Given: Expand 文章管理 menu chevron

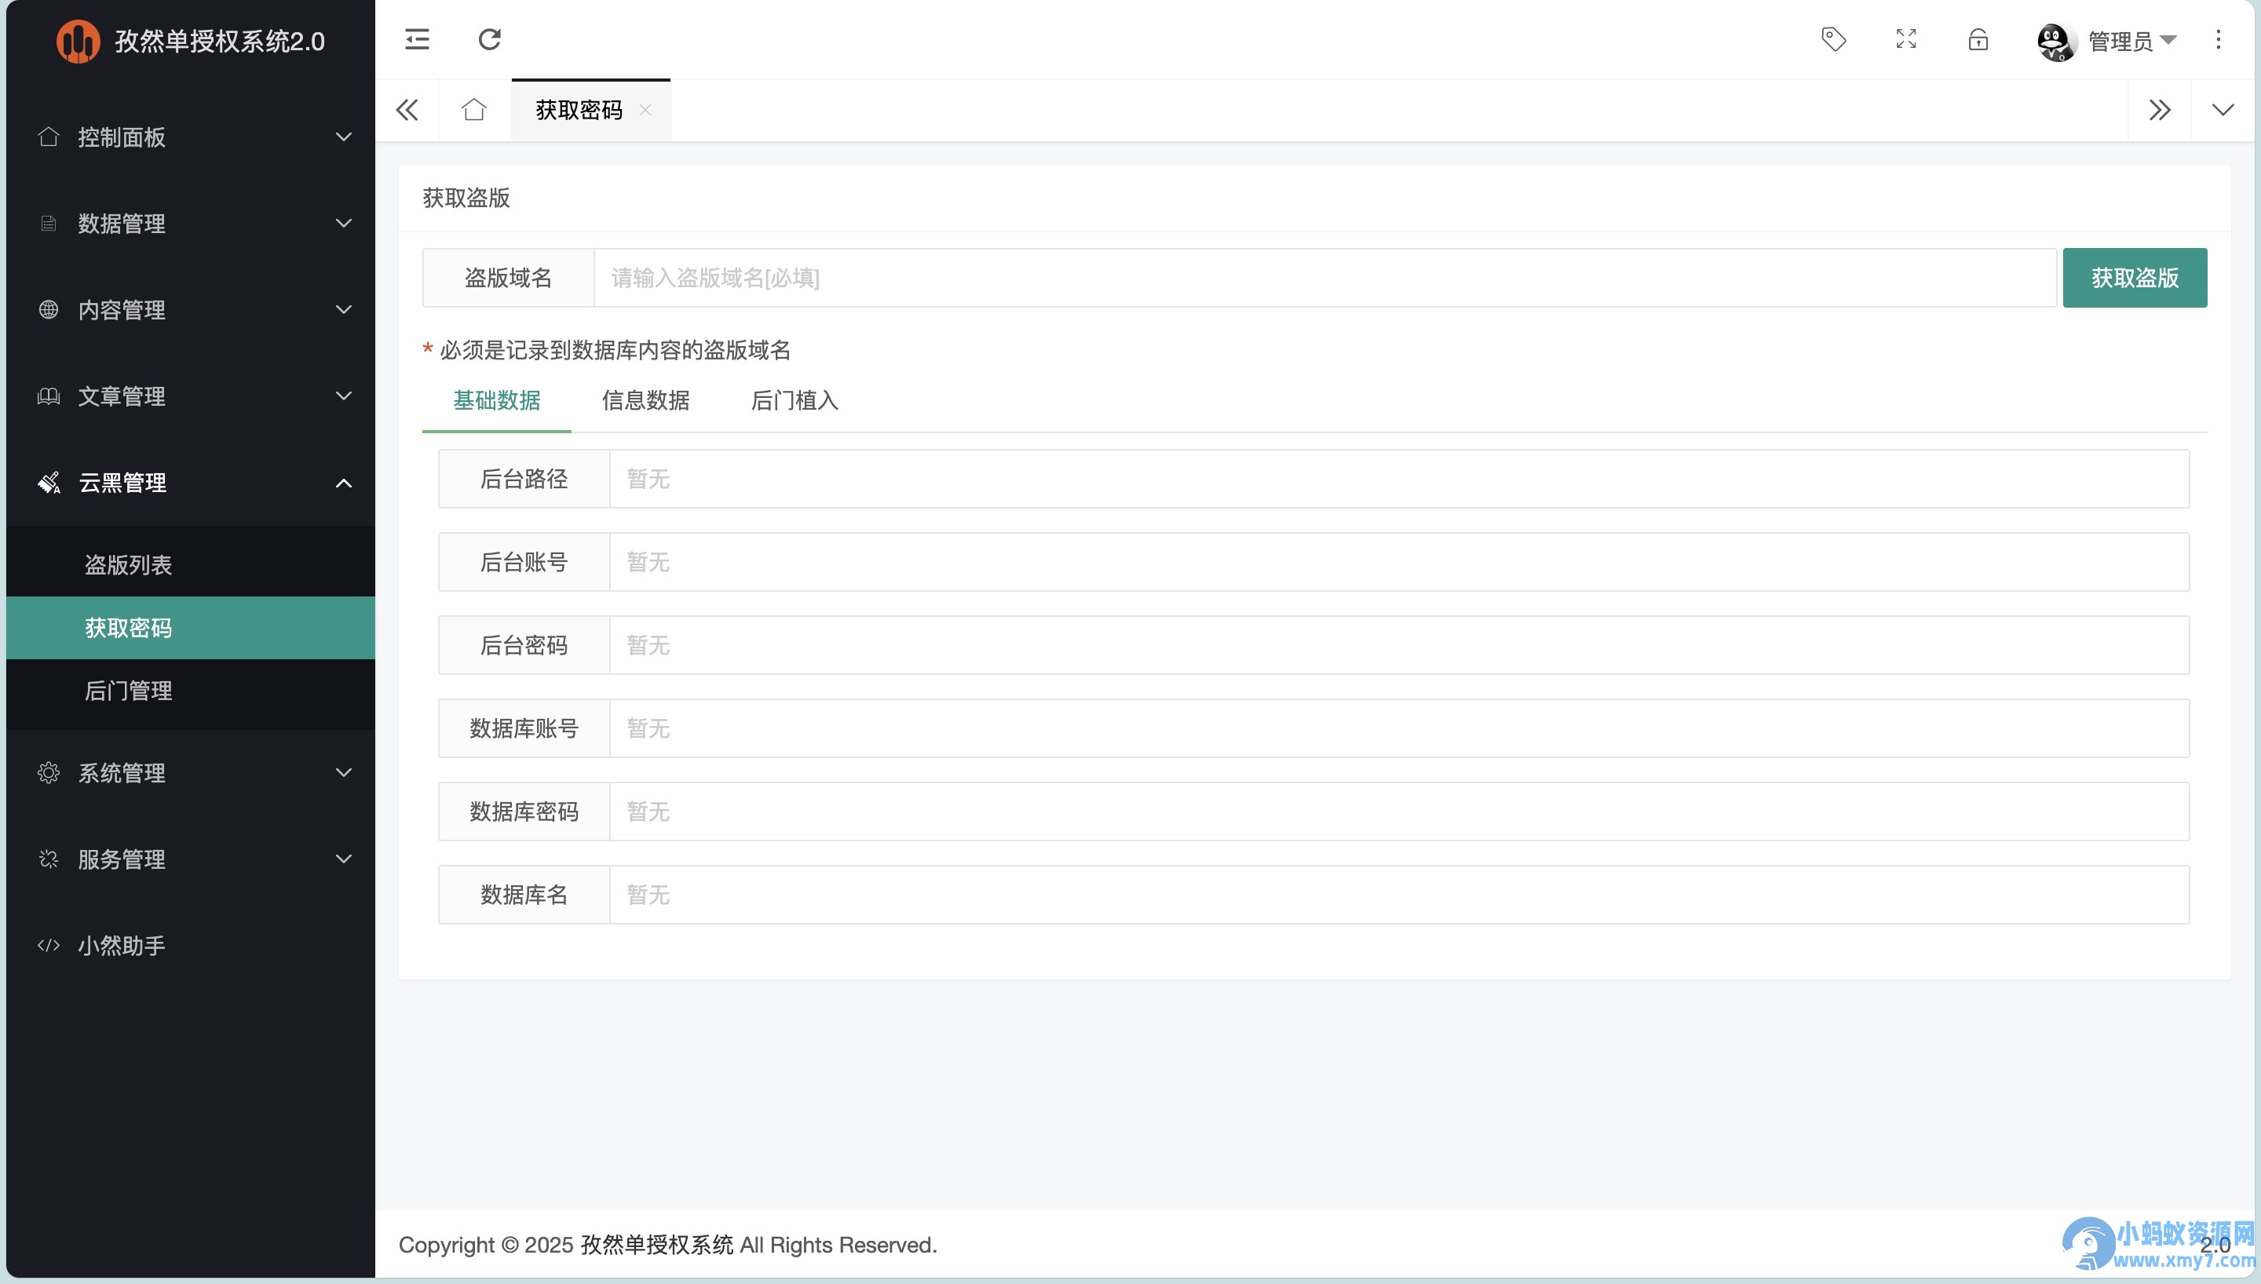Looking at the screenshot, I should (344, 396).
